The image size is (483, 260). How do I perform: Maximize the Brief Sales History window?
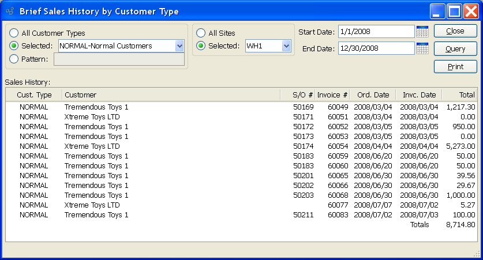[x=454, y=11]
